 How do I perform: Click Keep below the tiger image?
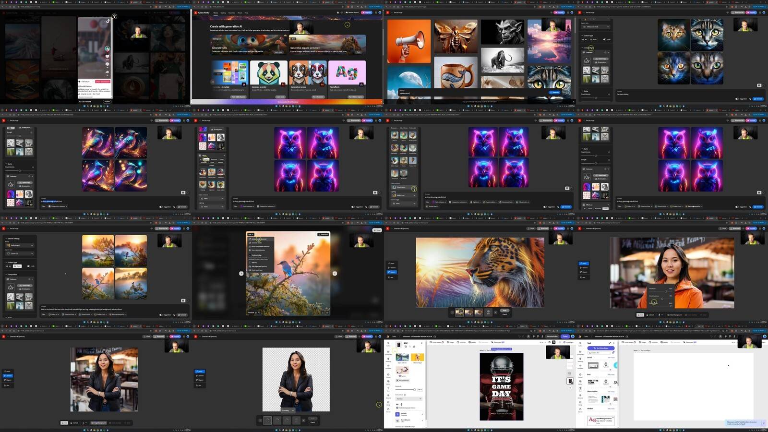tap(504, 311)
